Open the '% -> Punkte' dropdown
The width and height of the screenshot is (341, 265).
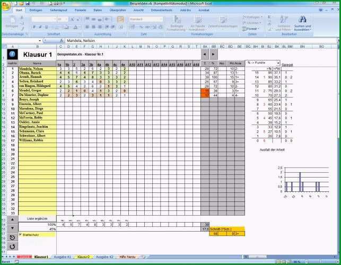[278, 63]
